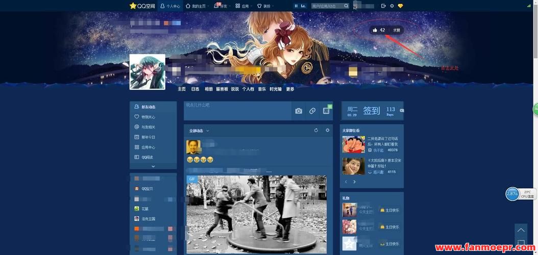Click third 生日快乐 gift button

(x=389, y=244)
